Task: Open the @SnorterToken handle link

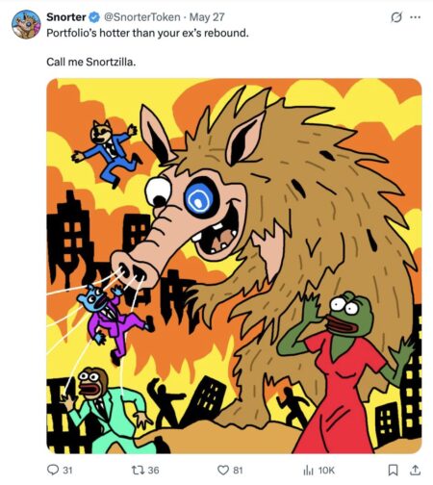Action: pyautogui.click(x=141, y=17)
